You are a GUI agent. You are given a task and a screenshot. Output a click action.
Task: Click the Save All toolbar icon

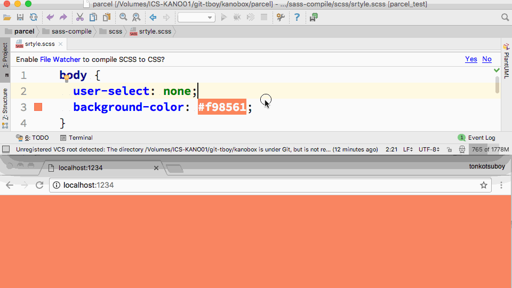(20, 18)
